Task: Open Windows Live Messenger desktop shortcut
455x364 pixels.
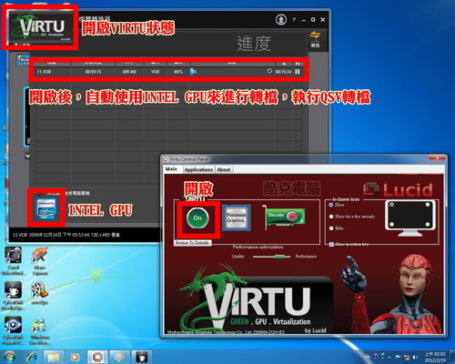Action: pos(40,330)
